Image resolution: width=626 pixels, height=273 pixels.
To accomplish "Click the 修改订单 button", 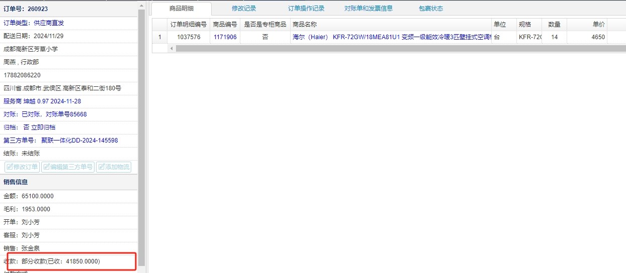I will 22,167.
